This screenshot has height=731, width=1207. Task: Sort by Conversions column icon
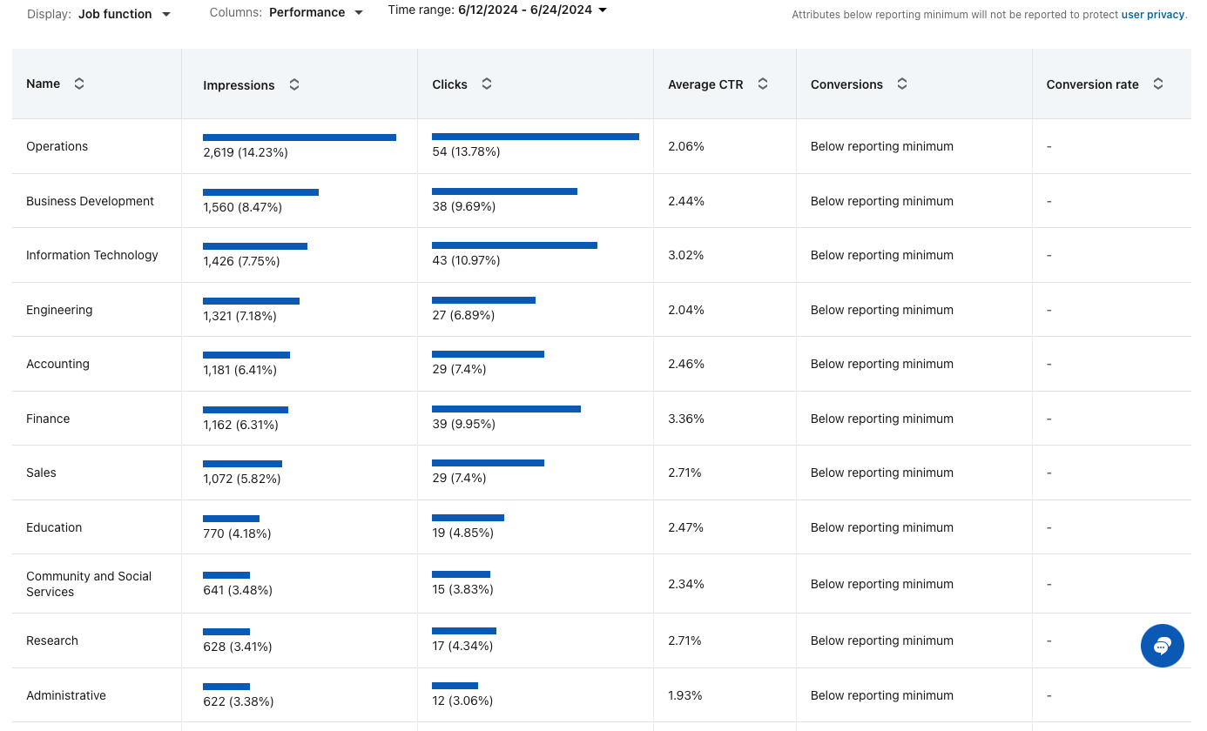click(902, 84)
